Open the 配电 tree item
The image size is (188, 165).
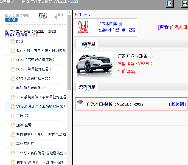click(20, 41)
